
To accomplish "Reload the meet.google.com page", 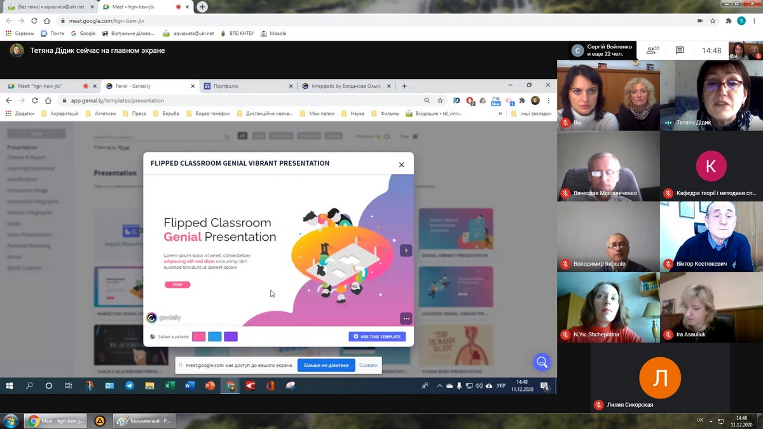I will [34, 20].
